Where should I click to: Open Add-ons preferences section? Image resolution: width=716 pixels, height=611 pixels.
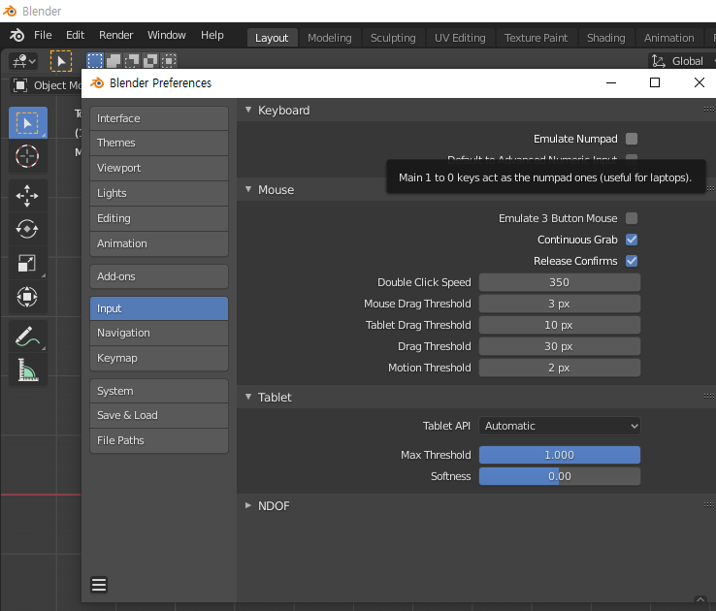point(159,276)
